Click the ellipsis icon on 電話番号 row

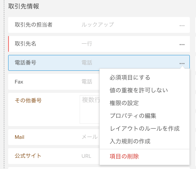pyautogui.click(x=182, y=63)
